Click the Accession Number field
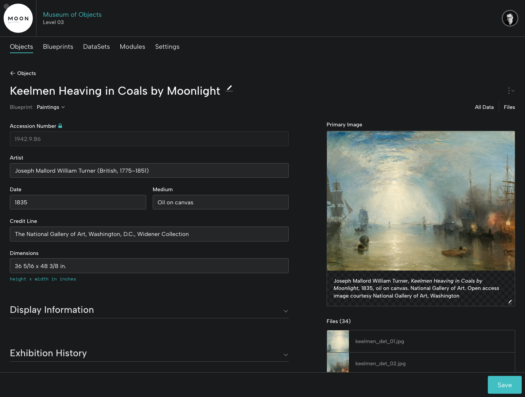The height and width of the screenshot is (397, 525). pos(149,139)
